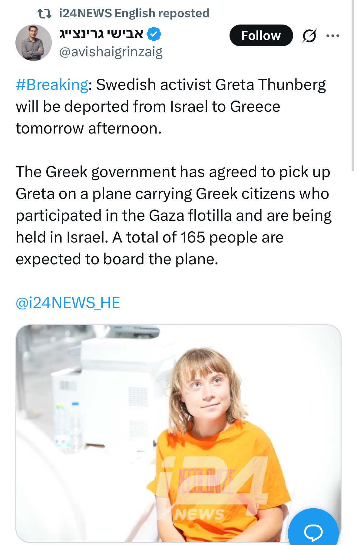The width and height of the screenshot is (357, 545).
Task: Click the paragraph about the Greek government
Action: point(173,216)
